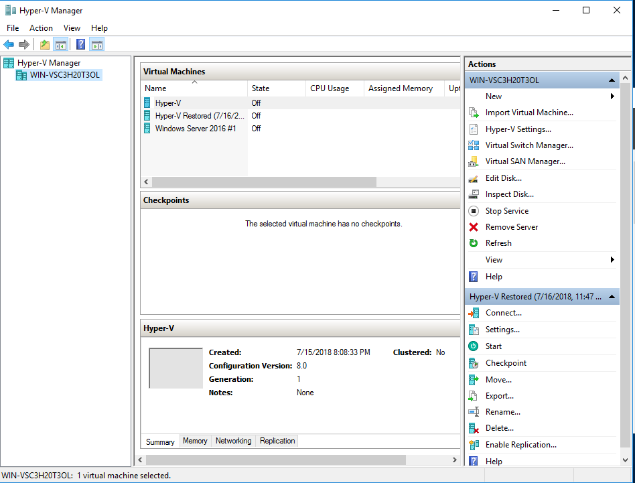Click the Enable Replication icon
635x483 pixels.
pos(474,445)
